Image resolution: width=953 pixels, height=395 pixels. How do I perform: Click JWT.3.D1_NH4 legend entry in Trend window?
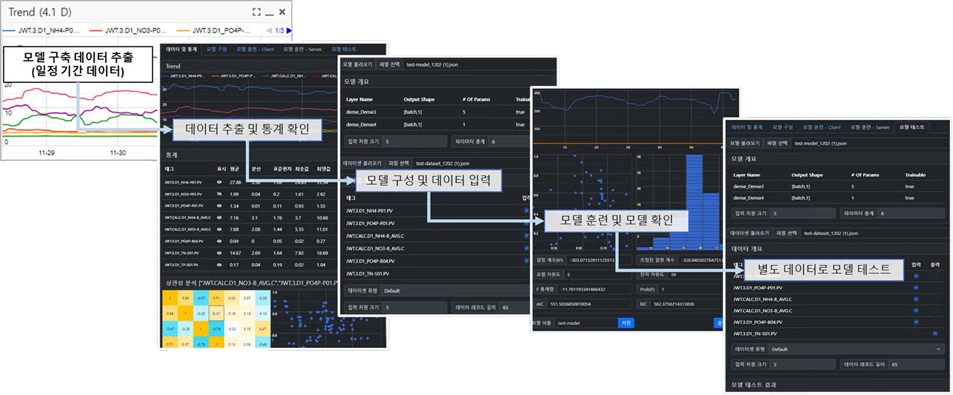[42, 31]
